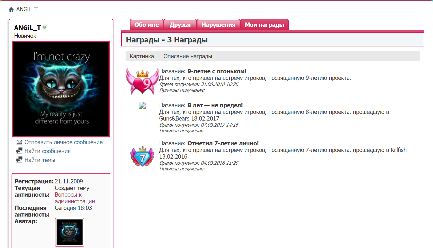Click the icon beside 'Найти темы'

click(x=19, y=160)
